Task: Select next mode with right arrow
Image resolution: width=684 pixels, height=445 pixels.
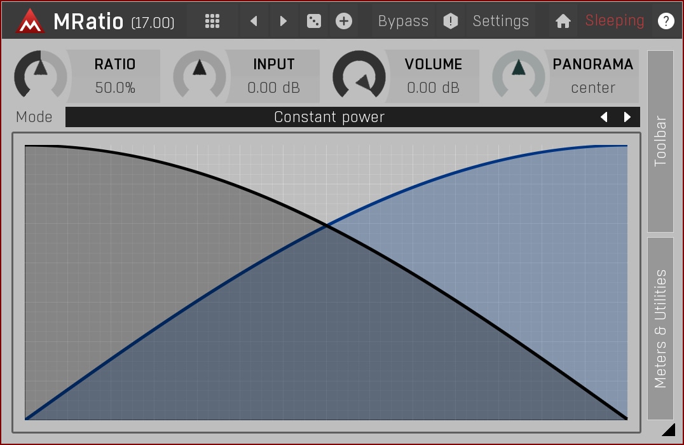Action: 627,117
